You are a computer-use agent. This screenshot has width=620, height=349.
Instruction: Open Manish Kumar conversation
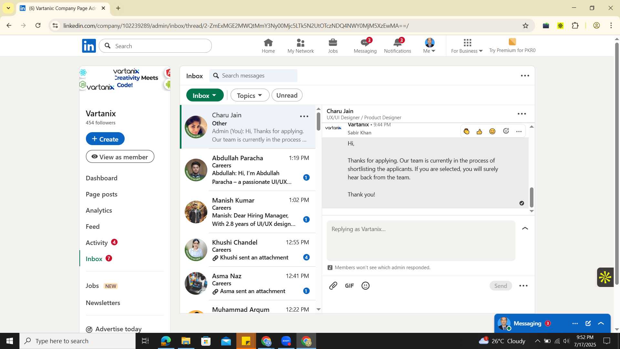point(248,212)
